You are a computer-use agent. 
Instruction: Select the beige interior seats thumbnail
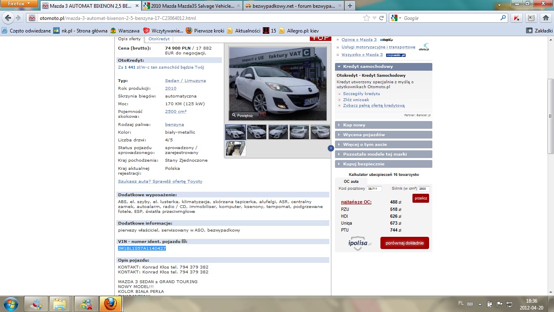click(x=236, y=148)
